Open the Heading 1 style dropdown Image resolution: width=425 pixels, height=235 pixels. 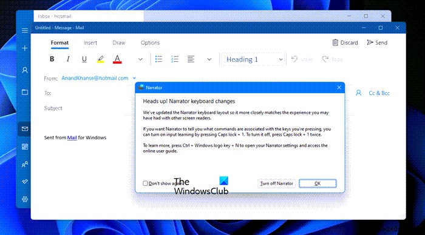(253, 59)
